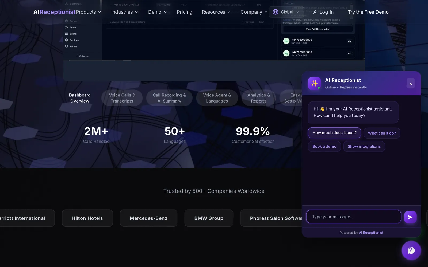Choose the "Show integrations" suggestion
Screen dimensions: 428x267
364,146
